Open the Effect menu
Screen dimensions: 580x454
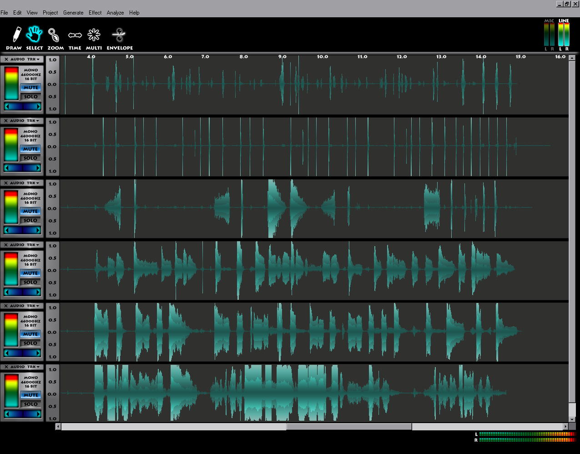point(95,13)
